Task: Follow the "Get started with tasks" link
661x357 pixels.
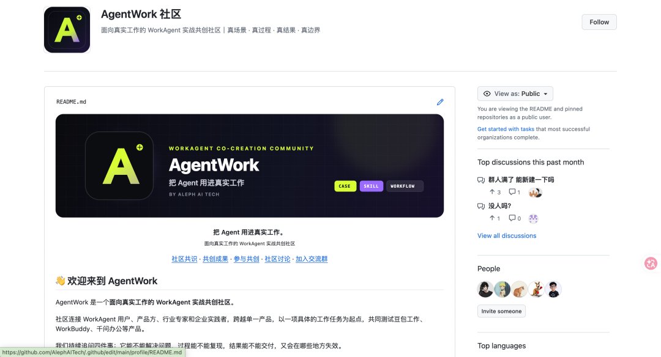Action: pyautogui.click(x=506, y=129)
